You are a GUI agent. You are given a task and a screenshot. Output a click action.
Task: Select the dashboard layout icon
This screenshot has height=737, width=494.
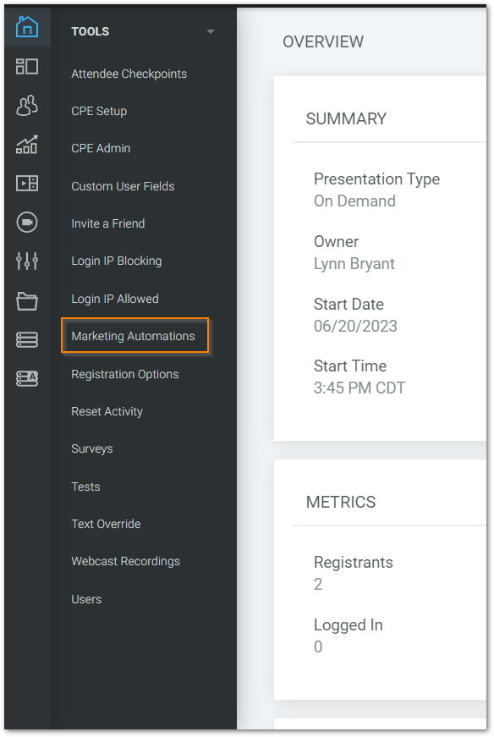(27, 66)
